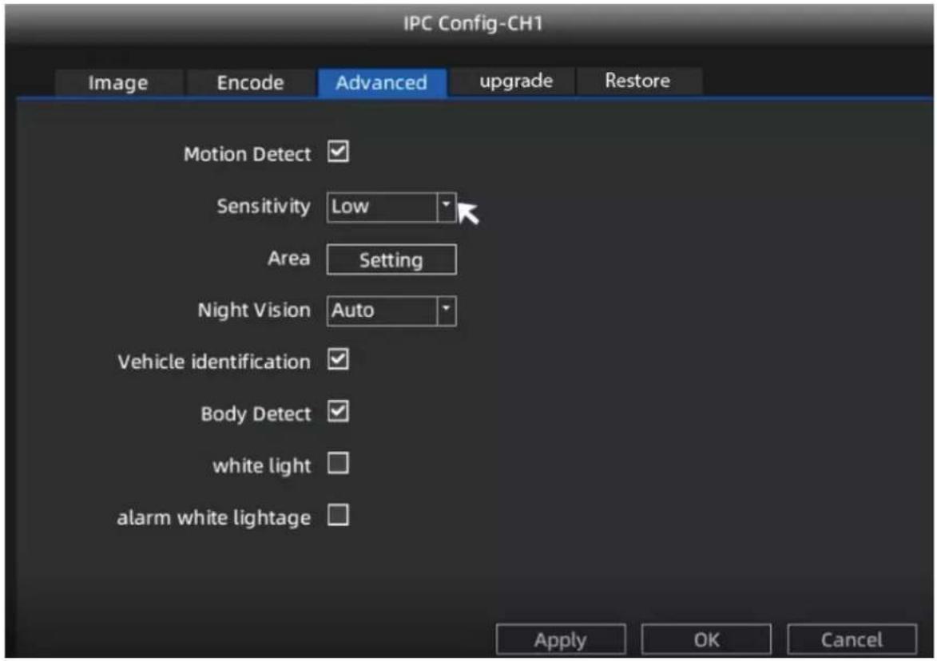This screenshot has width=937, height=661.
Task: Click the alarm white lightage label
Action: pos(214,517)
